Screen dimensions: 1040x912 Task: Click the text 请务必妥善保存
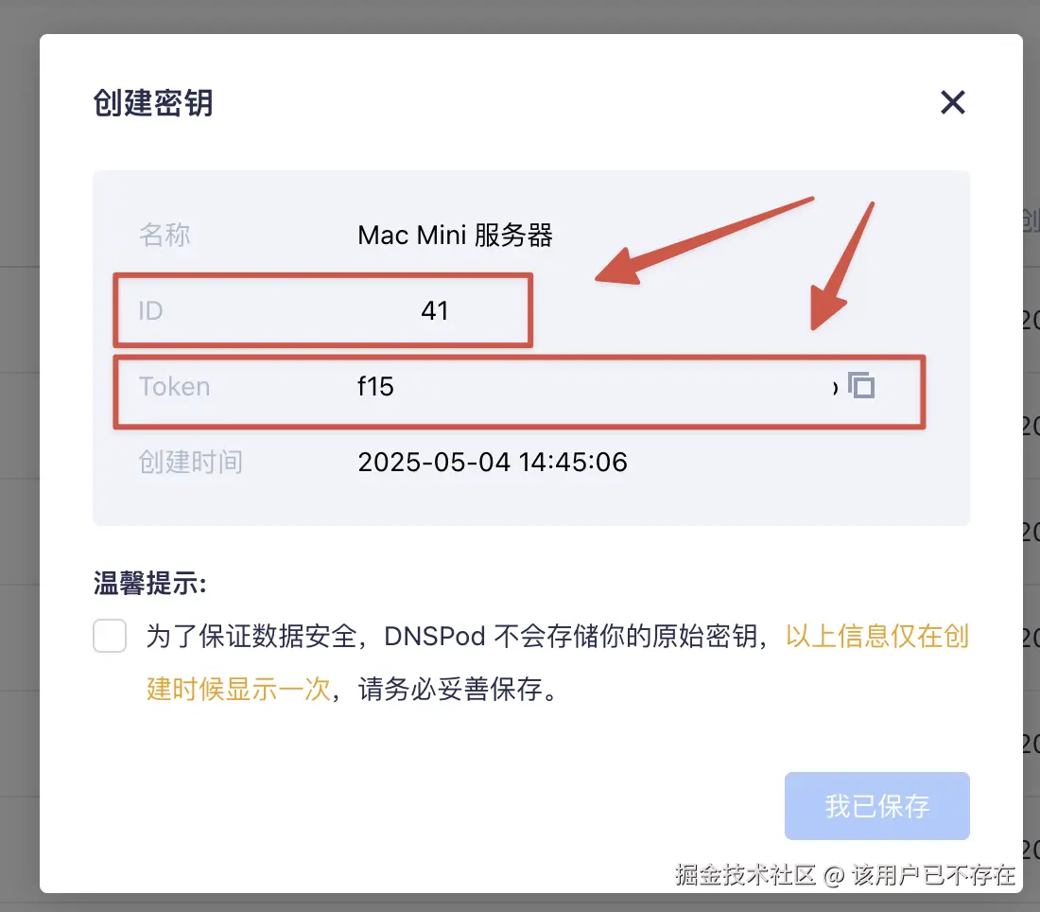pyautogui.click(x=450, y=689)
